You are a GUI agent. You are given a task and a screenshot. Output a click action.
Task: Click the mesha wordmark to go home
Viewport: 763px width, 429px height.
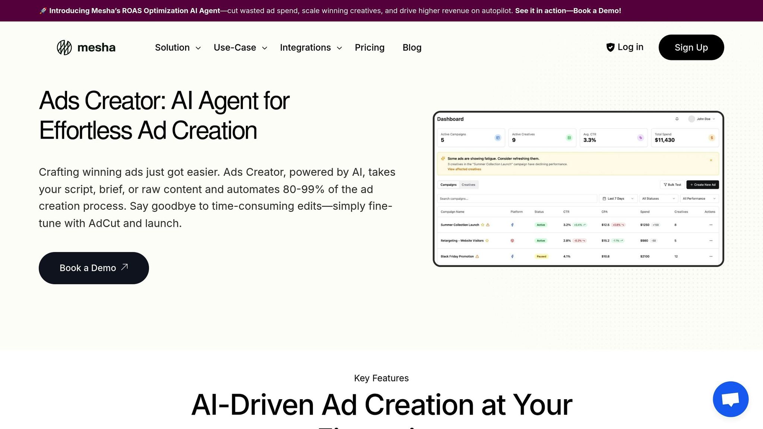96,48
